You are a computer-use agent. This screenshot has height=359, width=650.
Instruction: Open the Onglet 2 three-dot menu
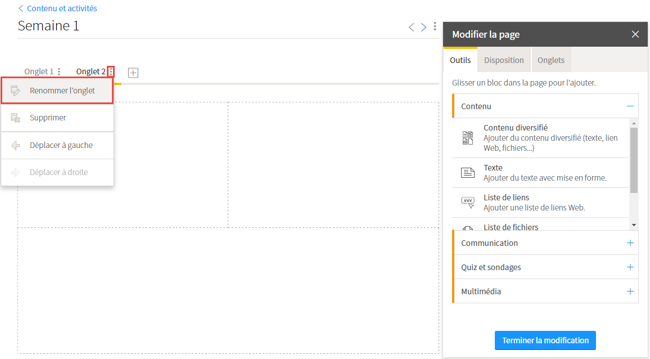[x=111, y=71]
